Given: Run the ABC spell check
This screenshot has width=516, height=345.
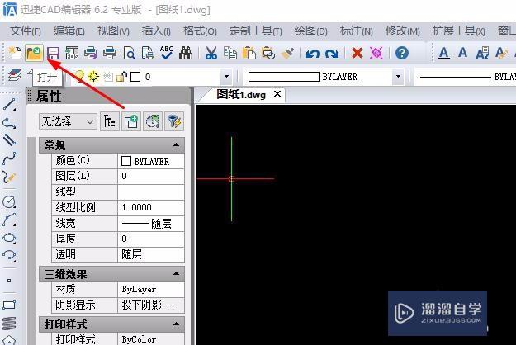Looking at the screenshot, I should pyautogui.click(x=167, y=53).
